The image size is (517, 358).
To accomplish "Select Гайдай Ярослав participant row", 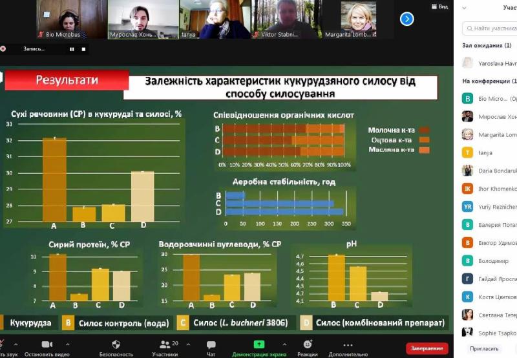I will coord(489,279).
